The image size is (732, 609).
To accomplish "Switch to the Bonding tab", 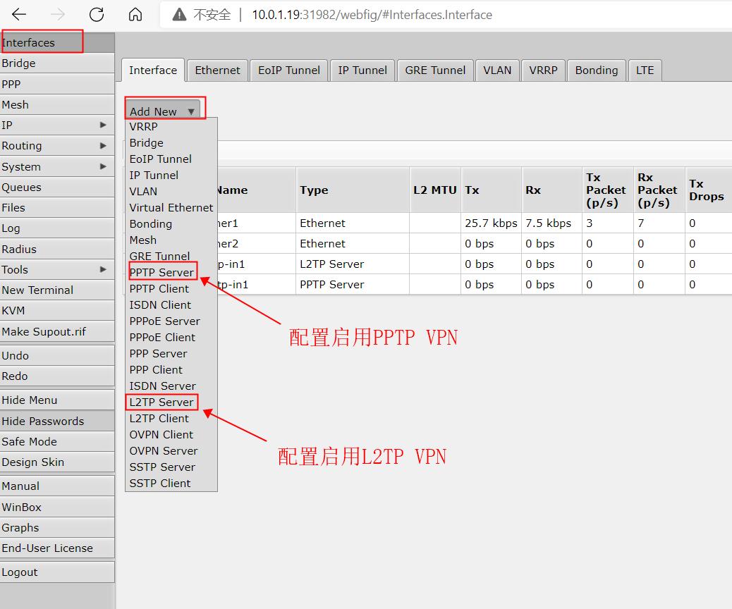I will (596, 70).
